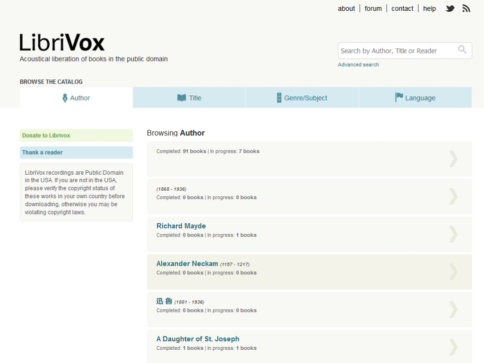Image resolution: width=484 pixels, height=363 pixels.
Task: Click the 'Acoustical liberation of books' tagline
Action: (x=94, y=59)
